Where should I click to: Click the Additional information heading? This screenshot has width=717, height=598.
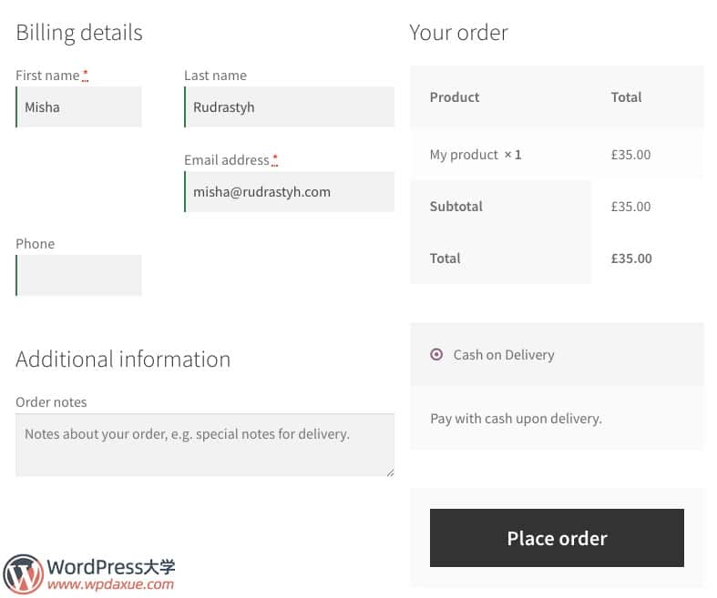tap(123, 359)
